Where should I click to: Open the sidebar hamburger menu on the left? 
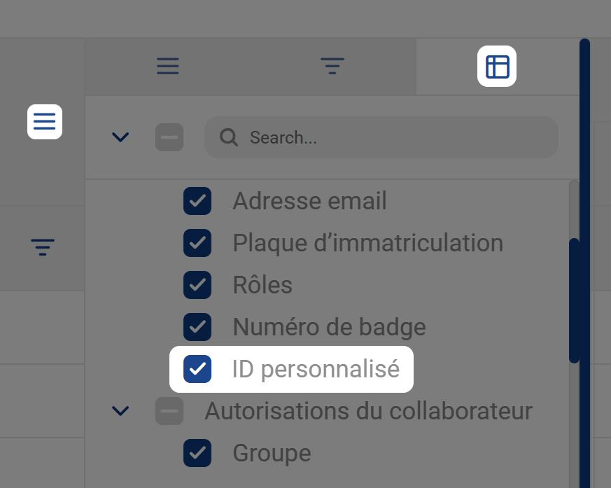(44, 122)
